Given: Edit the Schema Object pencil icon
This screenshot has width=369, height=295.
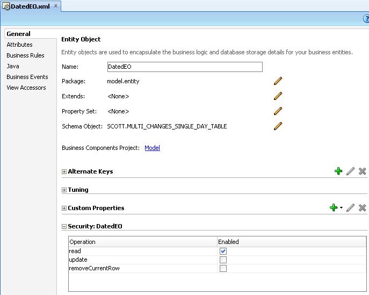Looking at the screenshot, I should 278,126.
